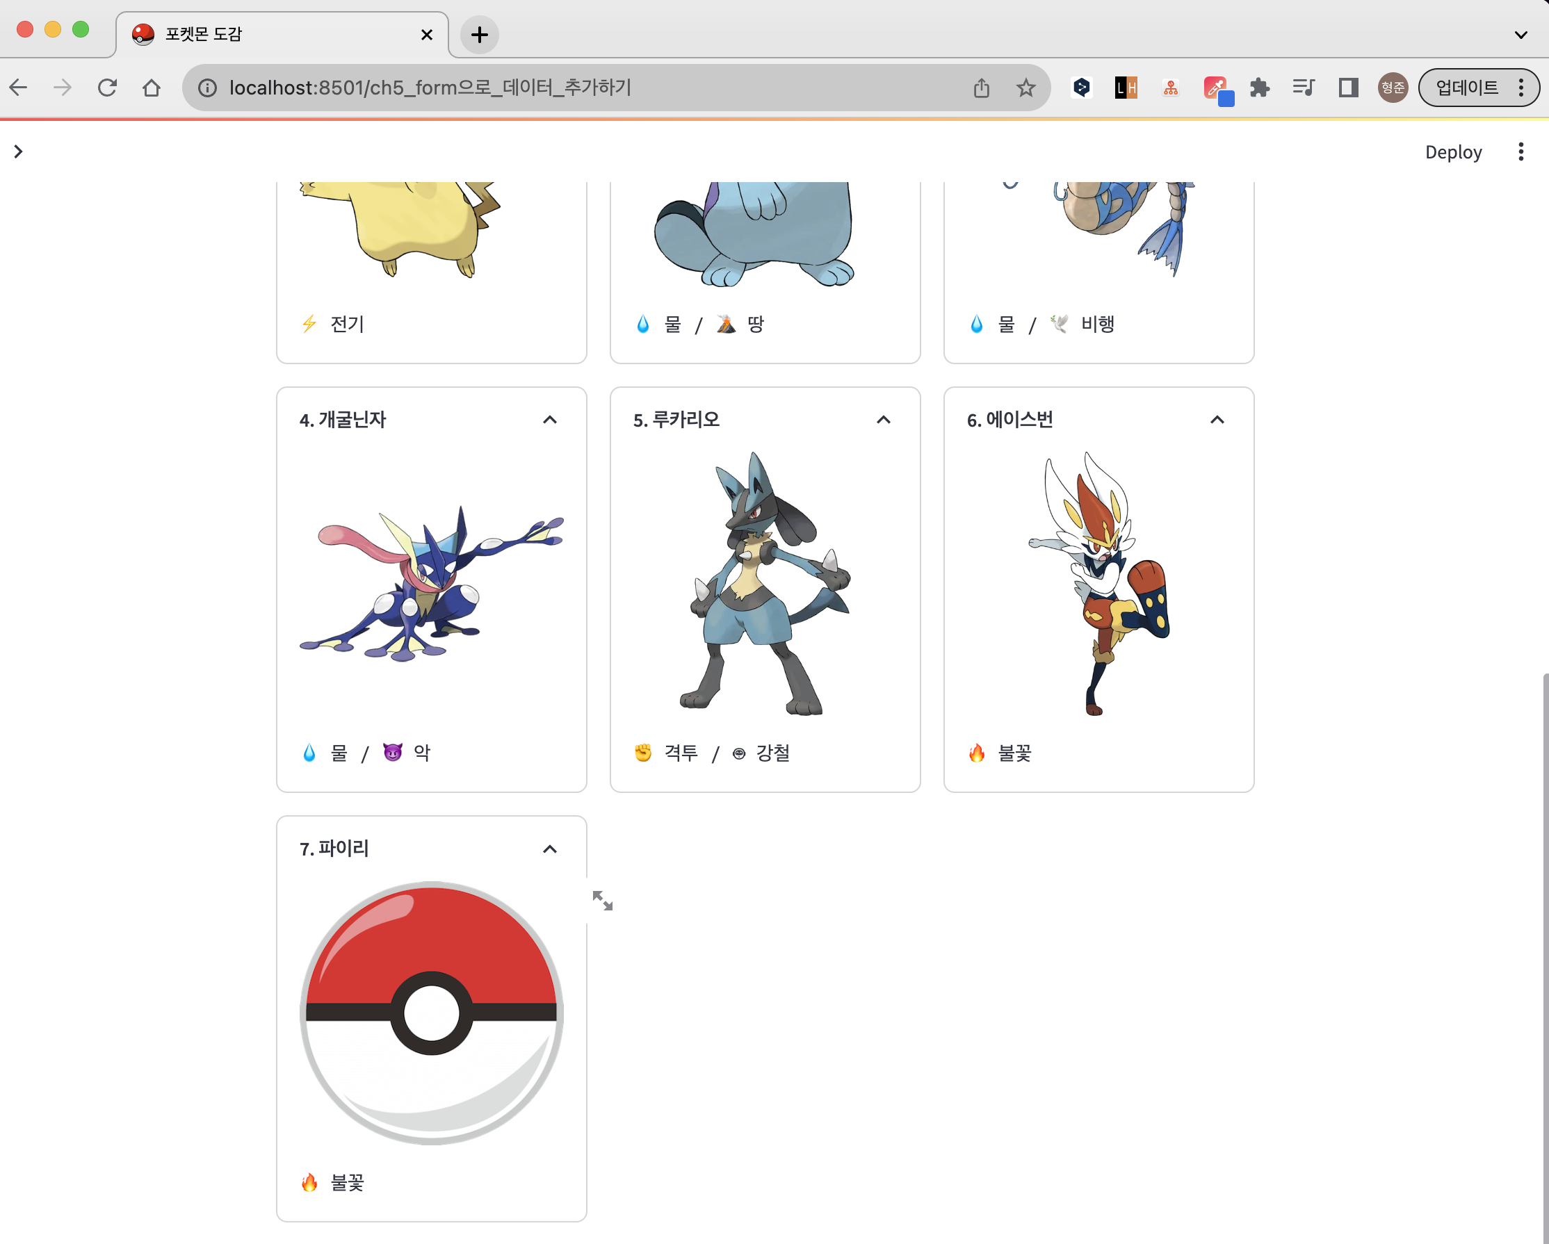Click the 업데이트 browser update button
Image resolution: width=1549 pixels, height=1244 pixels.
[1466, 88]
